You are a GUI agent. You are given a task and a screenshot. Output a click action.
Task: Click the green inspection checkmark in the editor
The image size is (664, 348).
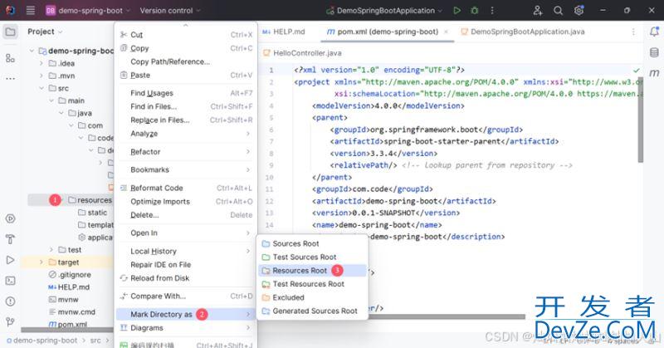click(x=636, y=70)
